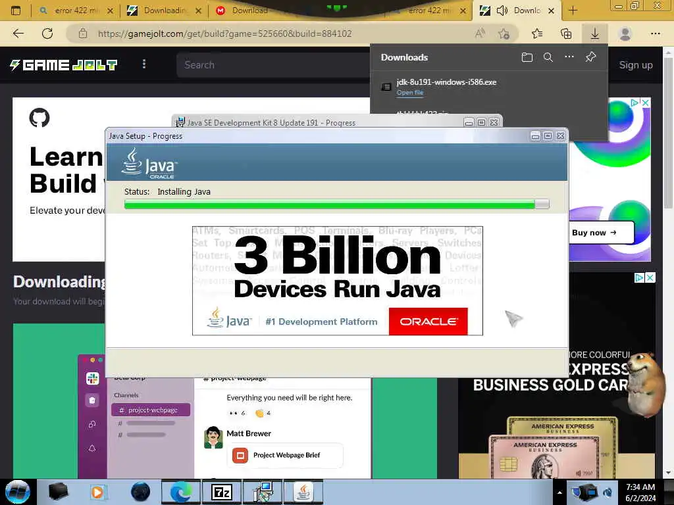Add page to favorites star icon
The width and height of the screenshot is (674, 505).
point(504,34)
